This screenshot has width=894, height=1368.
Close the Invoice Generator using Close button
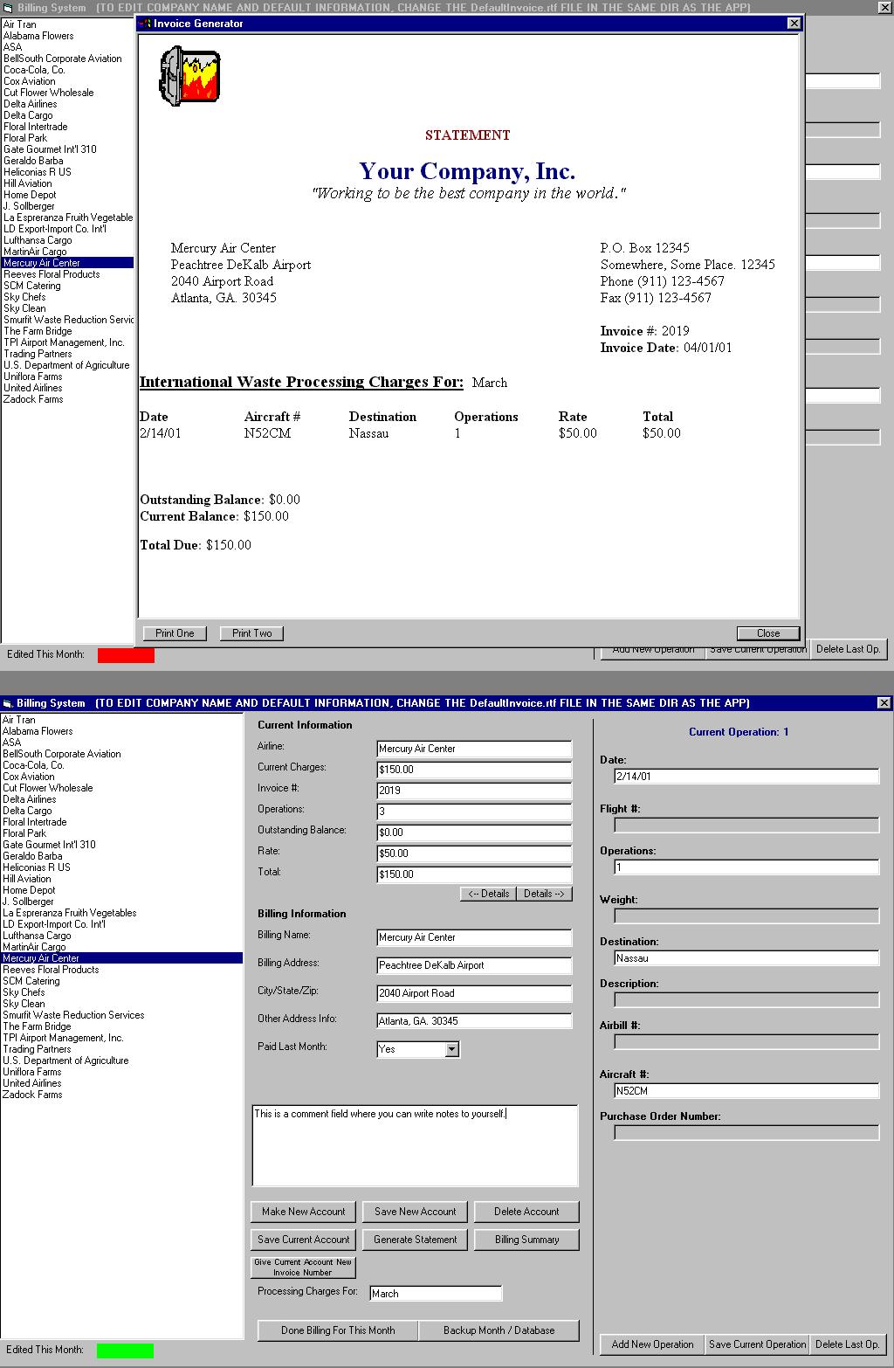767,633
